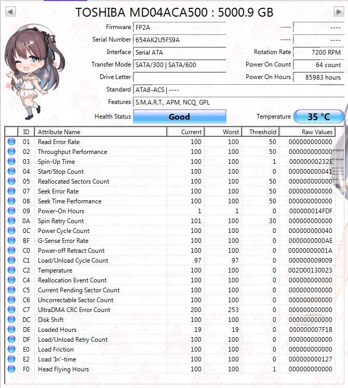Click the 35 °C temperature indicator
The height and width of the screenshot is (388, 348).
point(319,117)
